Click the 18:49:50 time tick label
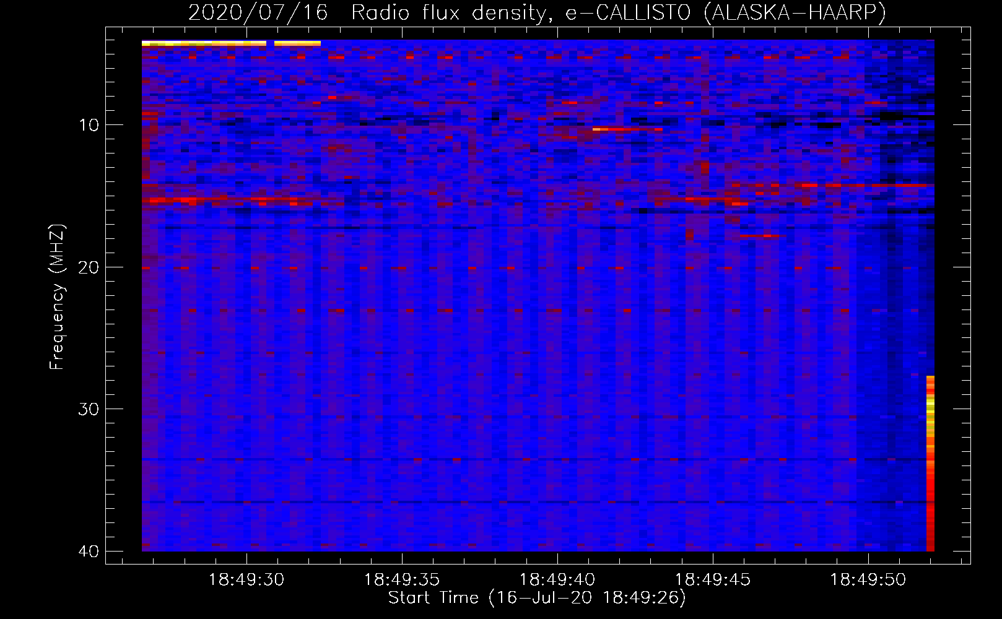Image resolution: width=1002 pixels, height=619 pixels. tap(868, 580)
